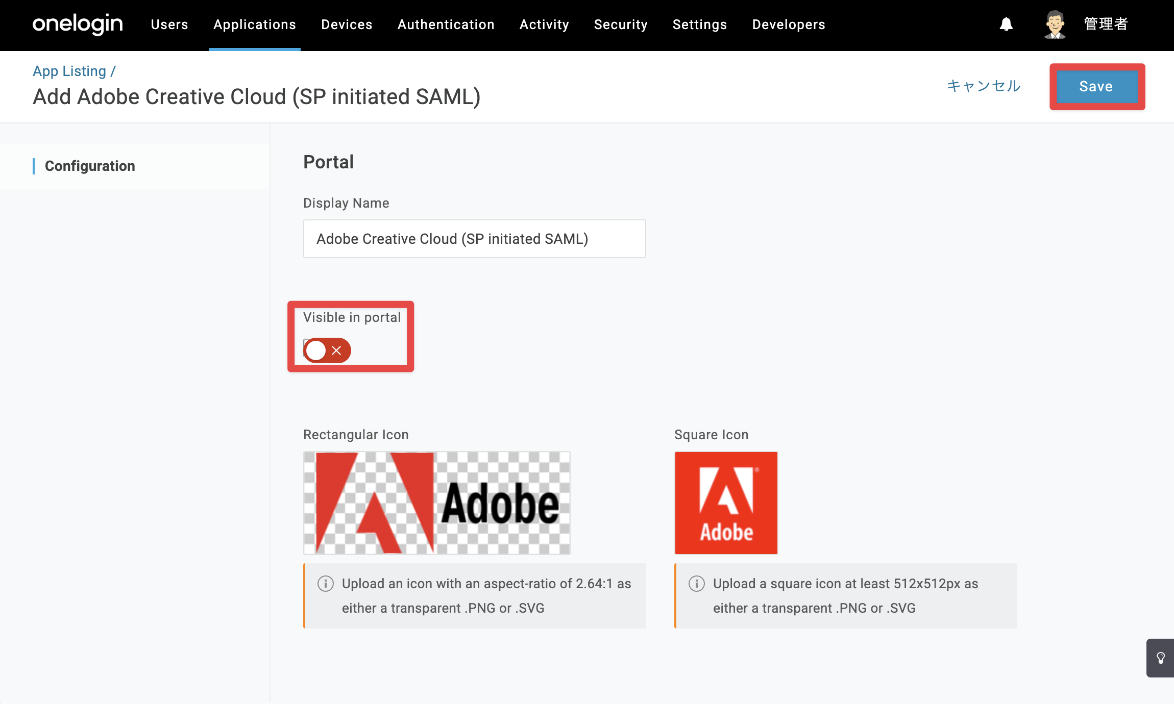Viewport: 1174px width, 704px height.
Task: Click the info icon under Rectangular Icon
Action: click(x=326, y=584)
